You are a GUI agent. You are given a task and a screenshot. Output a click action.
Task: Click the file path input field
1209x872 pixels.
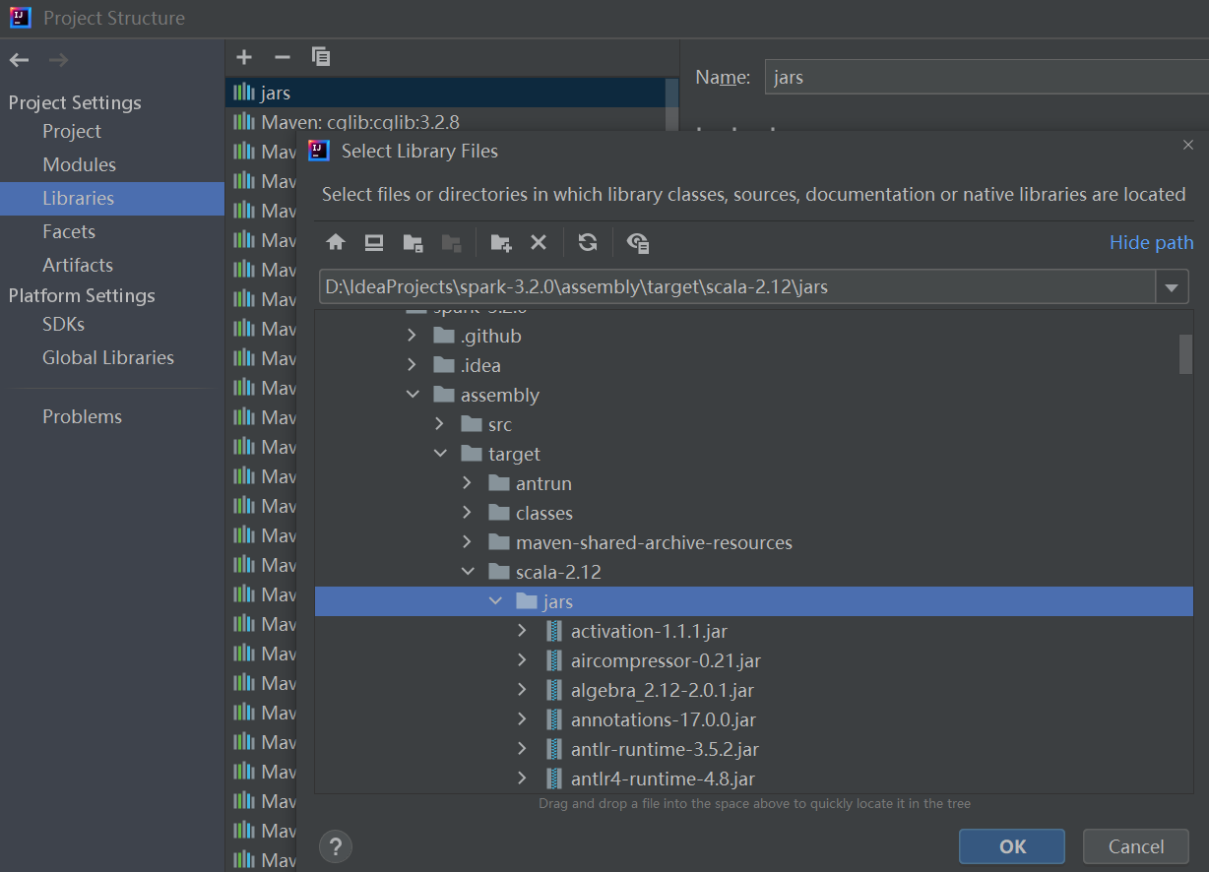point(737,287)
